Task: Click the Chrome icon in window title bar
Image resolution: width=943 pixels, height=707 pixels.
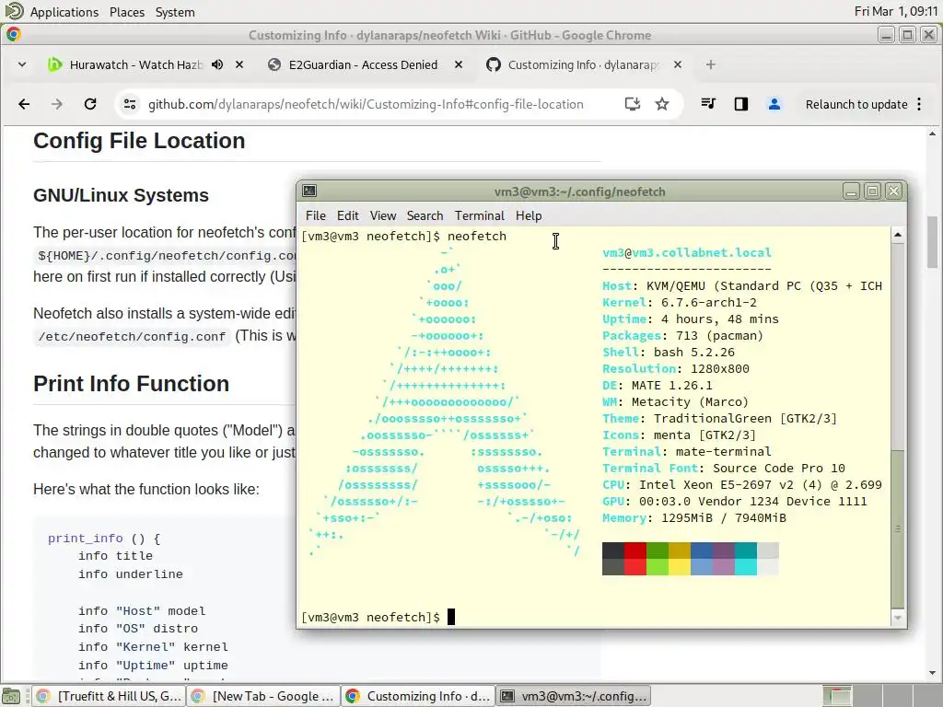Action: (x=14, y=35)
